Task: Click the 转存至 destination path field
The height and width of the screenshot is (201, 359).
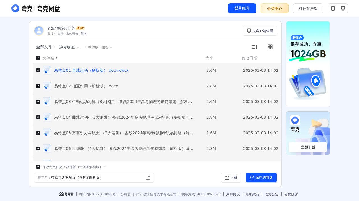Action: [x=94, y=178]
